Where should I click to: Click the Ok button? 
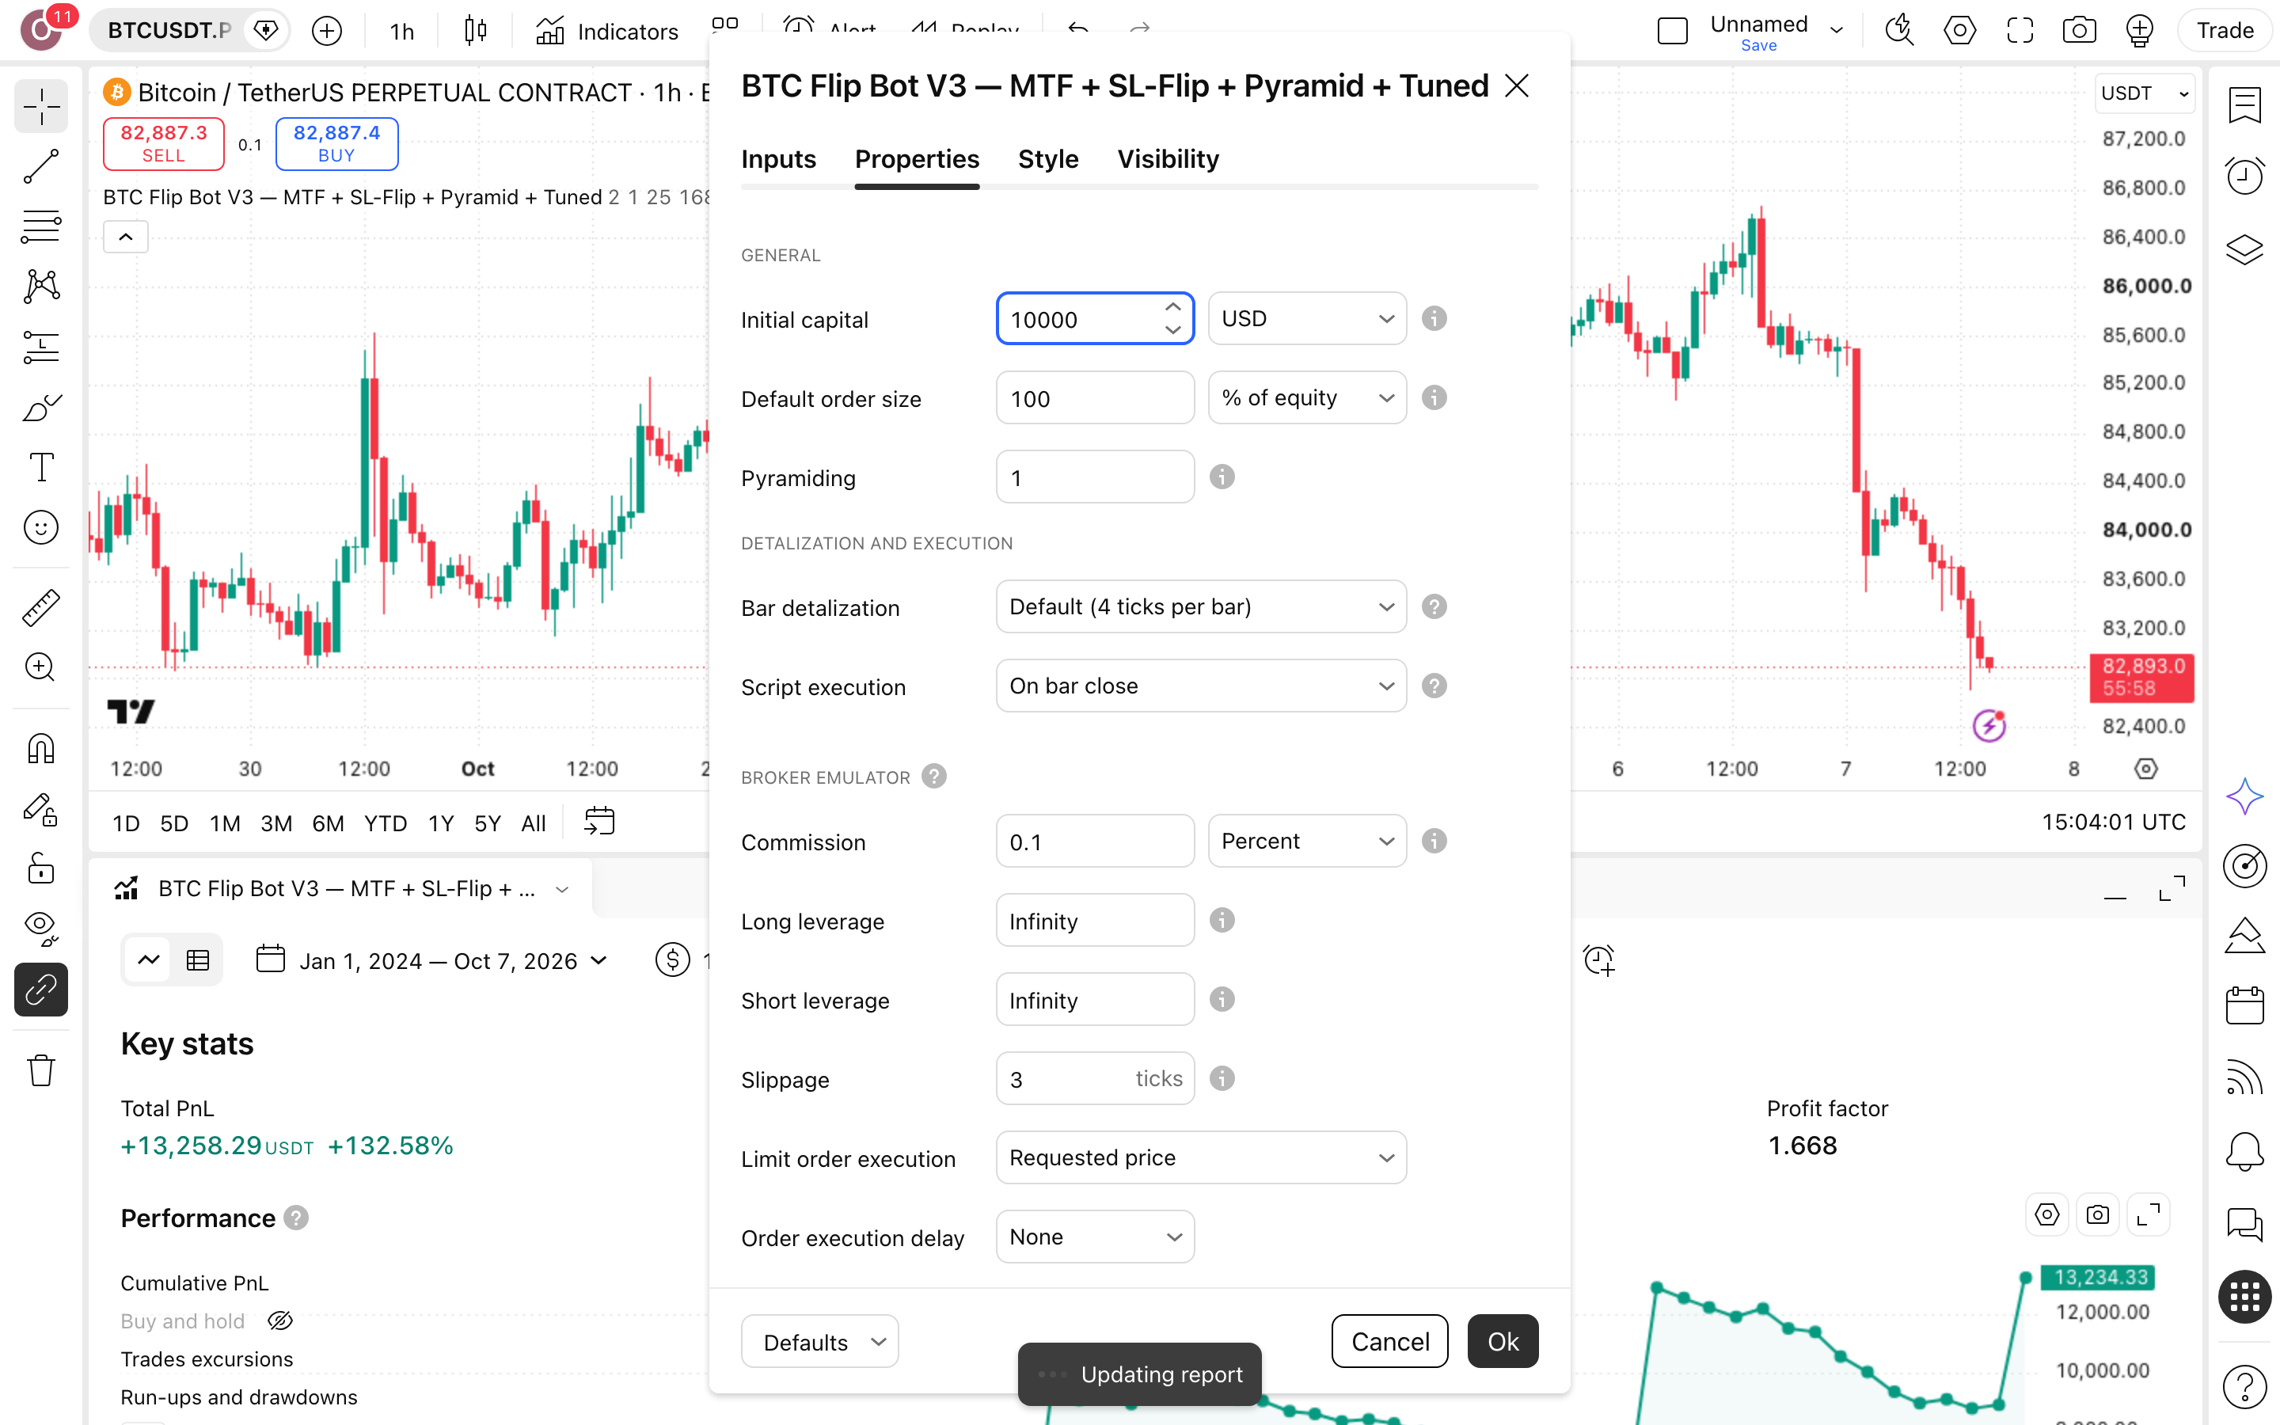tap(1503, 1341)
